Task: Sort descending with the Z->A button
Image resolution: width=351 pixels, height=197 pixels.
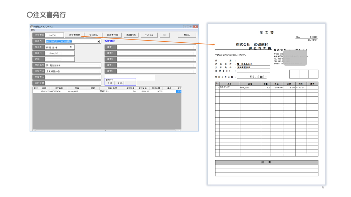Action: [120, 83]
